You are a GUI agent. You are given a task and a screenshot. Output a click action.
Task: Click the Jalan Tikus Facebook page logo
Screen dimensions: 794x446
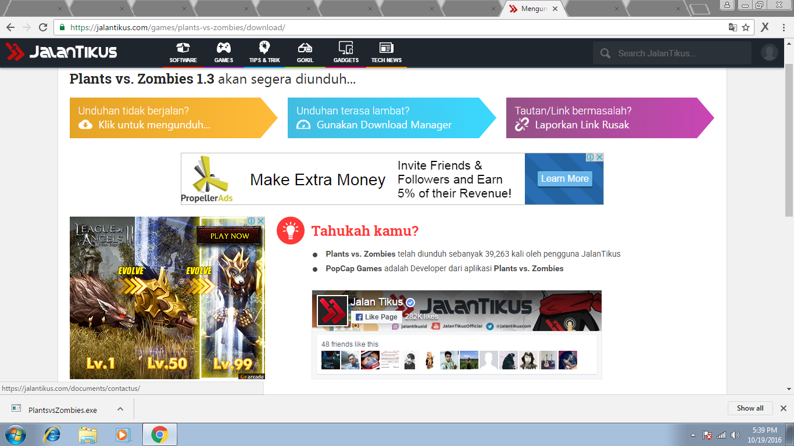click(x=332, y=311)
